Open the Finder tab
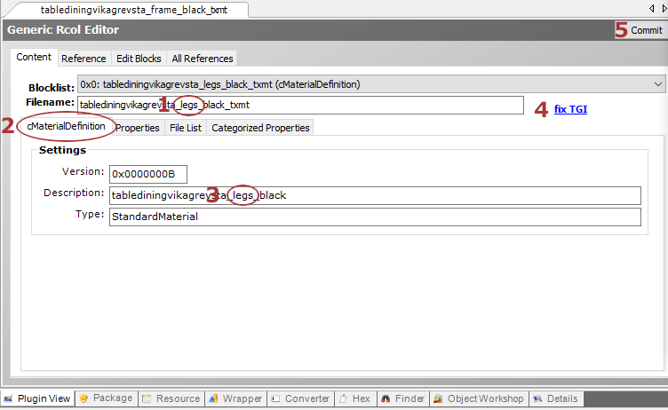The image size is (668, 410). point(403,399)
